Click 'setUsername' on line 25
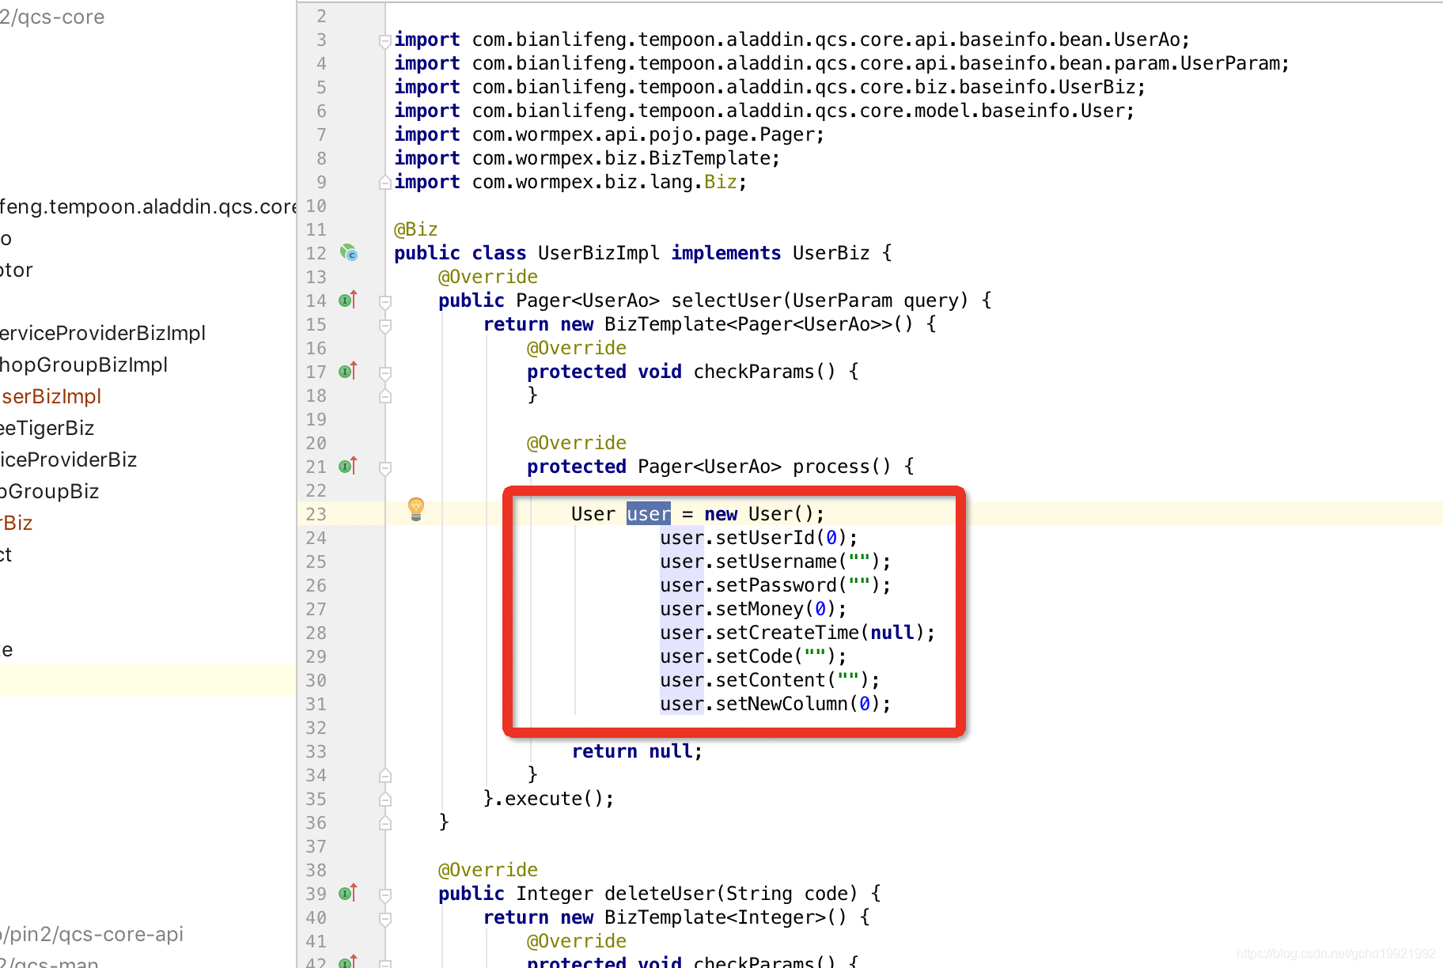This screenshot has height=968, width=1443. click(776, 562)
